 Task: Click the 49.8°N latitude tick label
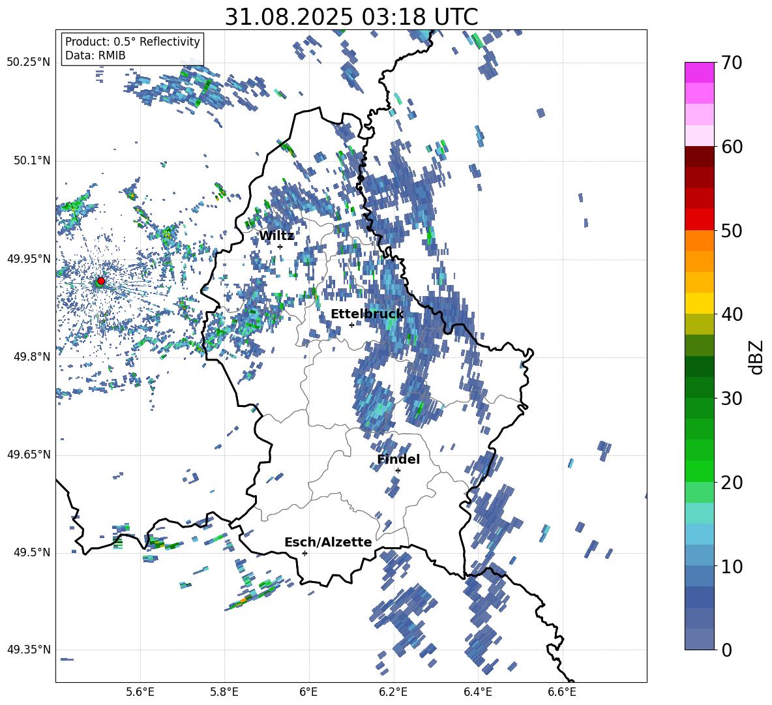pos(32,357)
